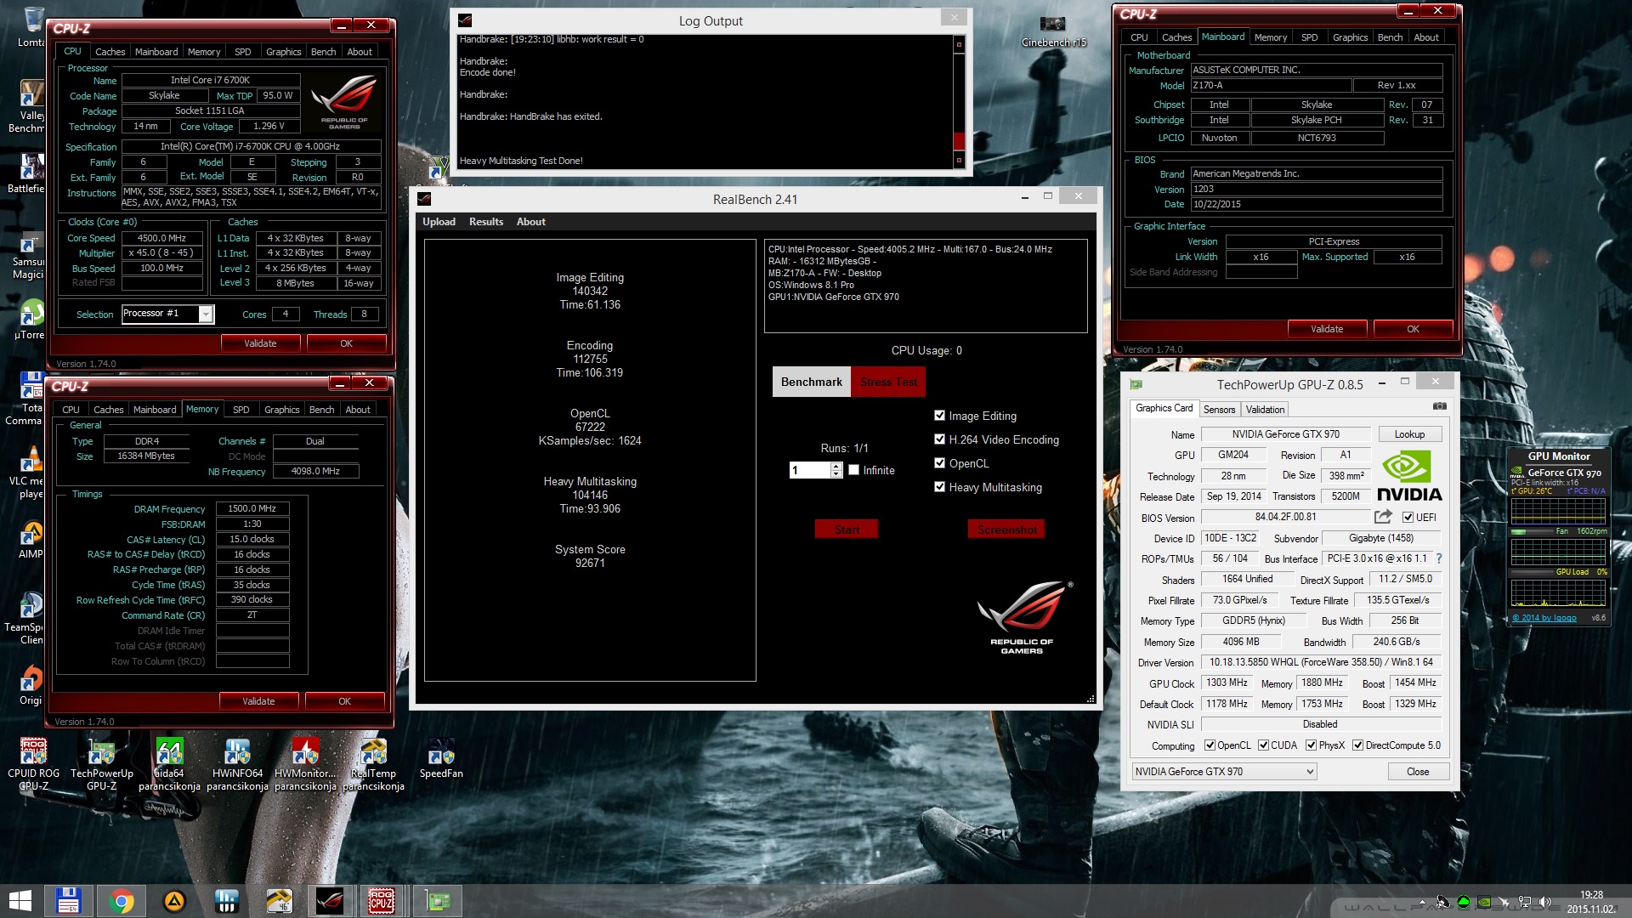Uncheck the Heavy Multitasking checkbox
This screenshot has width=1632, height=918.
(939, 487)
